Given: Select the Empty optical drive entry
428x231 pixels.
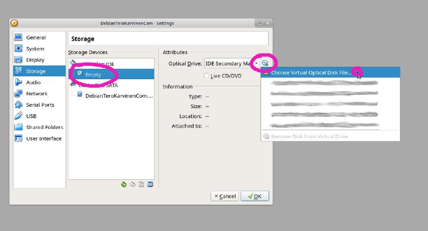Looking at the screenshot, I should coord(93,74).
